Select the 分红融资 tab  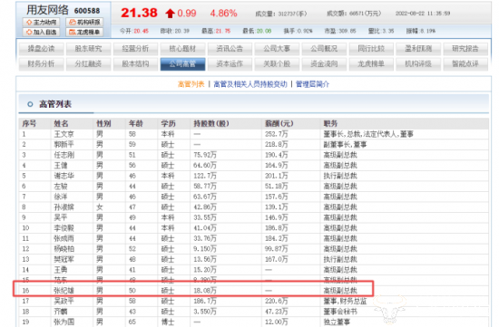point(89,64)
